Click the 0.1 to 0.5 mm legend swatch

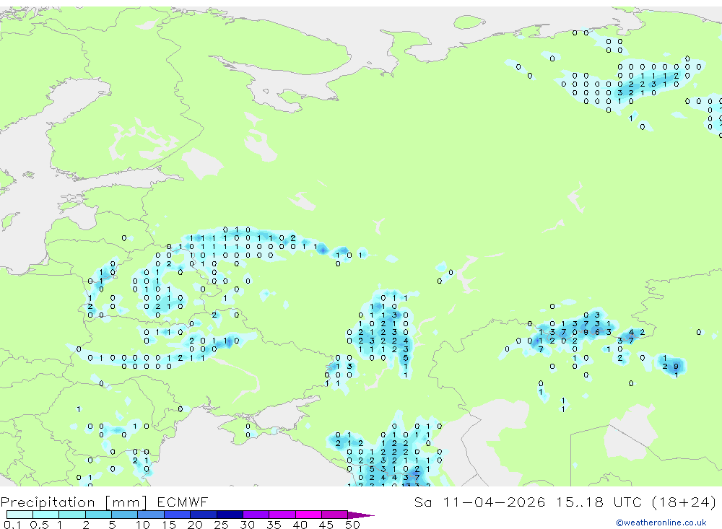19,515
